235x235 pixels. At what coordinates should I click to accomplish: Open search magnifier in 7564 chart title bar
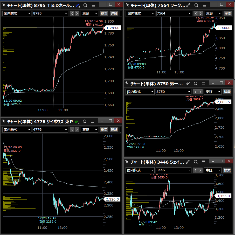point(196,5)
